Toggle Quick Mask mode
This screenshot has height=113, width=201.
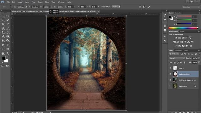point(3,66)
